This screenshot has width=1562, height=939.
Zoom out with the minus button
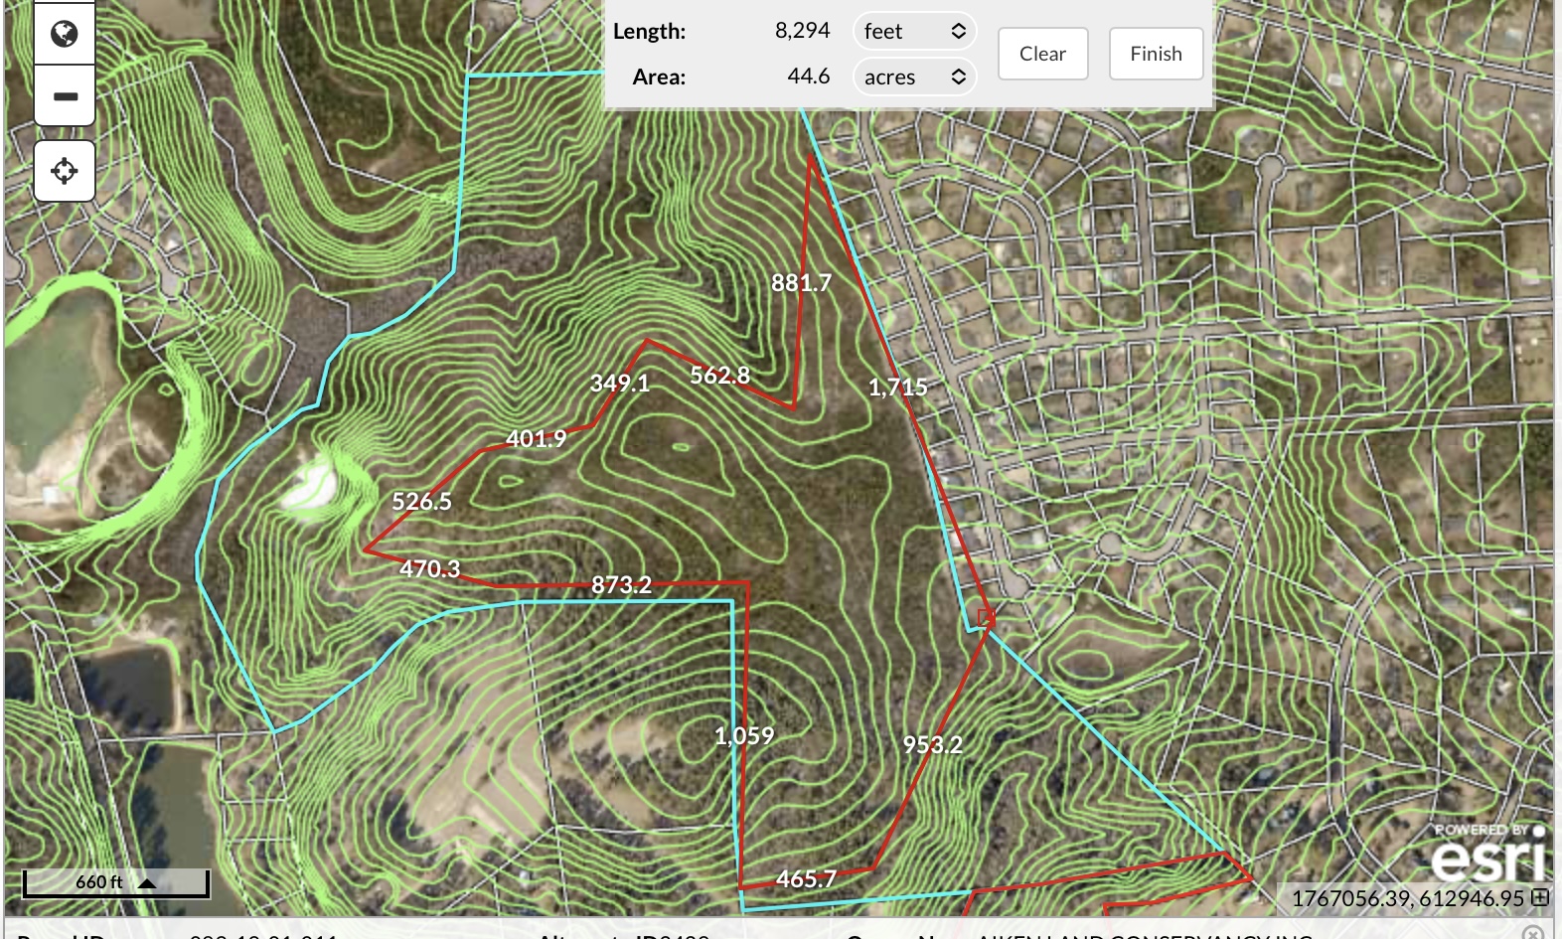click(65, 96)
